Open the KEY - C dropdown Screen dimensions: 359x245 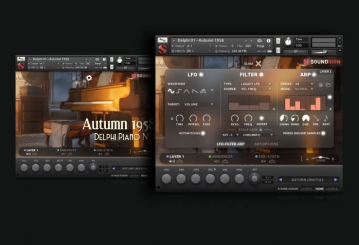pos(230,135)
